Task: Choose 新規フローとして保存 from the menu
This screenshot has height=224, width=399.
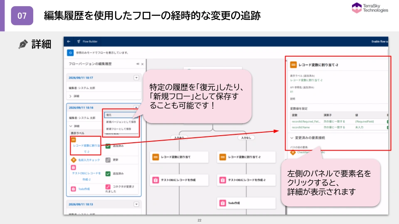Action: coord(121,129)
